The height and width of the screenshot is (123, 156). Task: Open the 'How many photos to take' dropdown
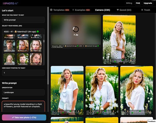pos(23,73)
